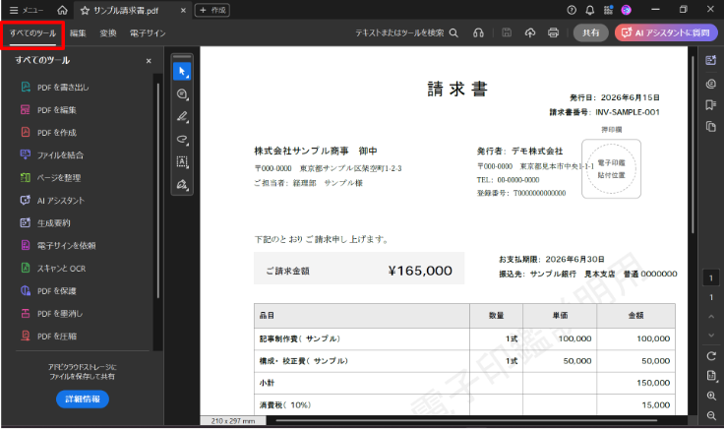Select the arrow selection tool
Viewport: 724px width, 429px height.
coord(182,72)
